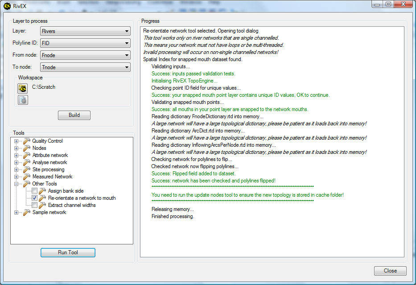Screen dimensions: 416x285
Task: Click the hammer icon beside Attribute network
Action: pos(27,155)
